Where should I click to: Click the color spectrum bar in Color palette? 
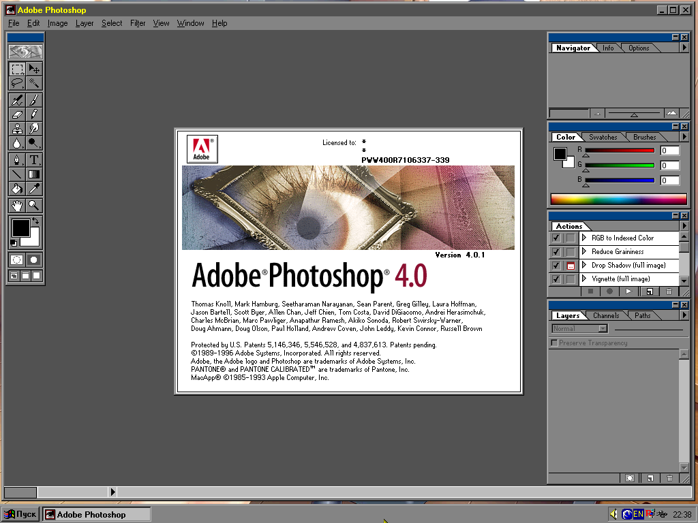click(x=618, y=200)
